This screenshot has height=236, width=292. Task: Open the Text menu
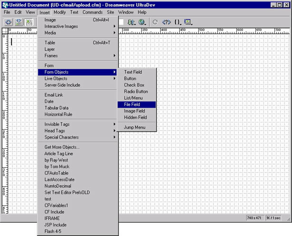pyautogui.click(x=74, y=12)
